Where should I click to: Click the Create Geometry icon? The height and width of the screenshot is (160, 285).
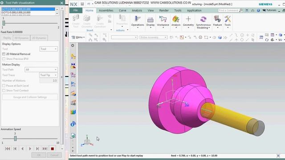[x=87, y=21]
